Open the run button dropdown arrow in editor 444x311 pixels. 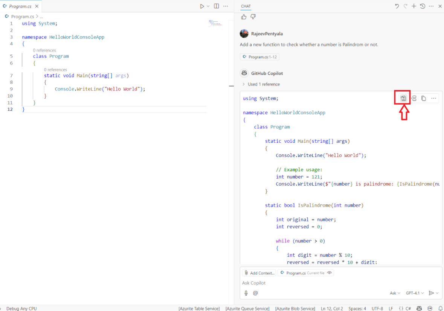click(208, 6)
